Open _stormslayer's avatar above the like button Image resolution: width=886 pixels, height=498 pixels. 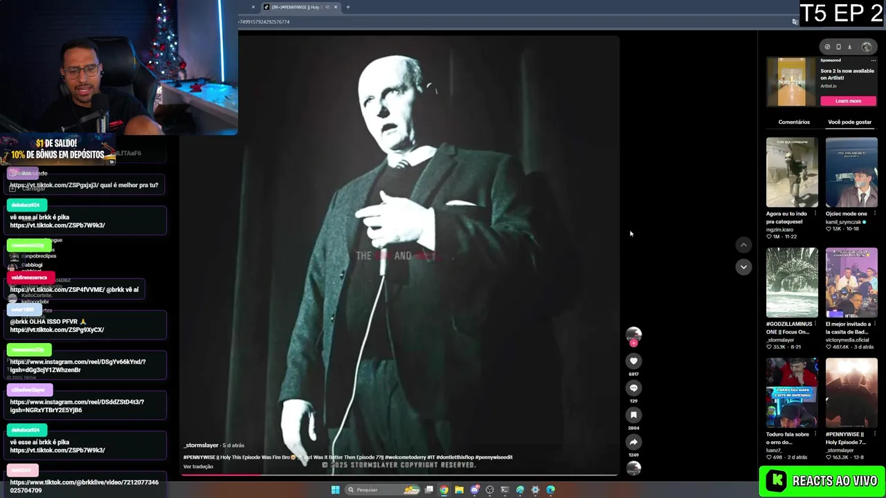click(x=633, y=335)
